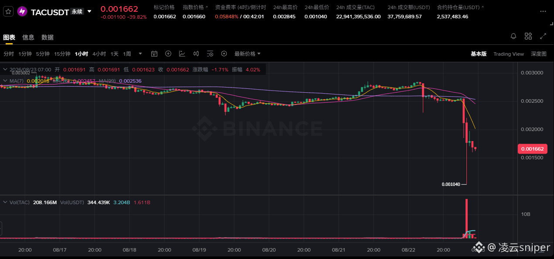Click the 标记价格 mark price label

click(164, 7)
